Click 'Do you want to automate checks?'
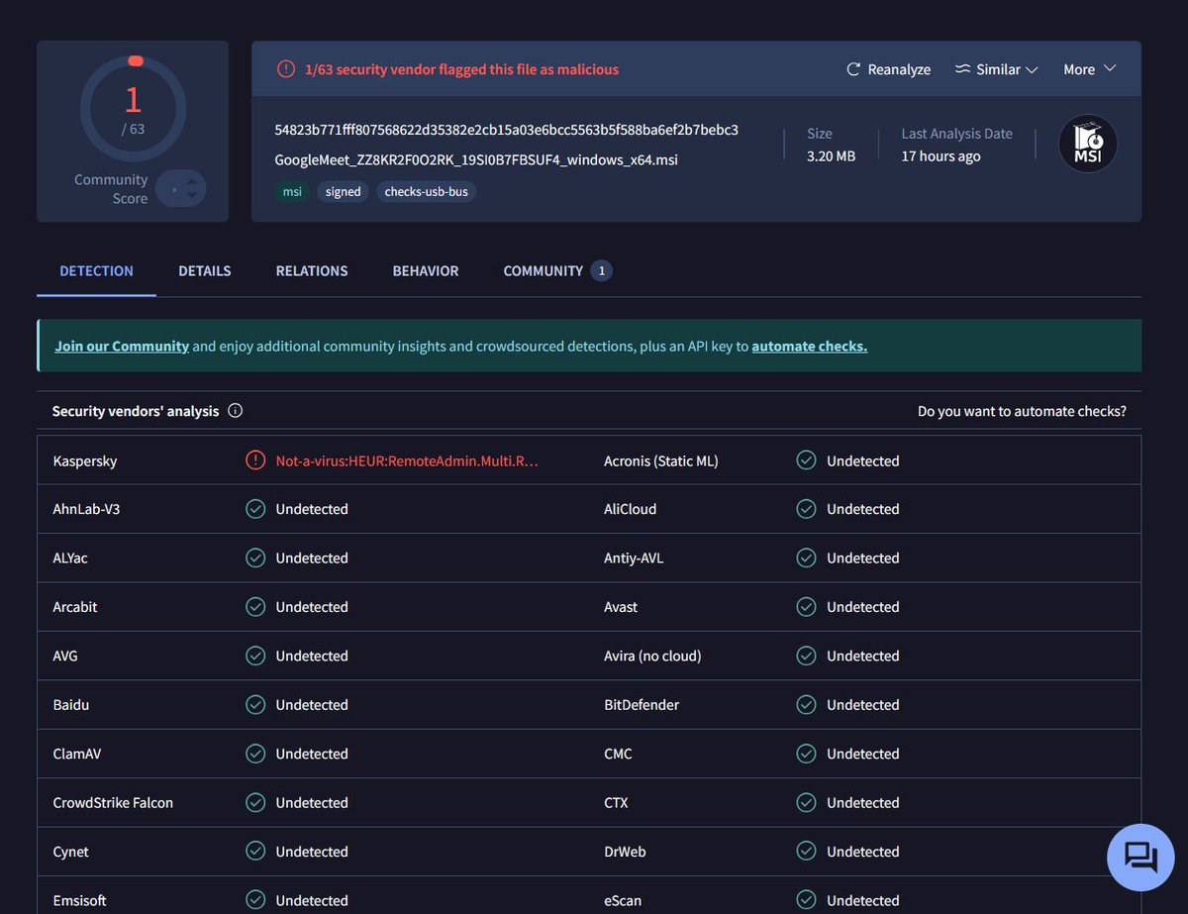 1022,411
